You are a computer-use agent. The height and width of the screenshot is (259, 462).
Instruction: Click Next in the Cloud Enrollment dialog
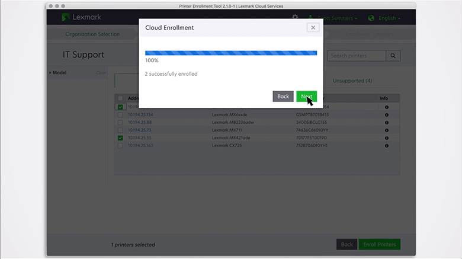tap(306, 96)
